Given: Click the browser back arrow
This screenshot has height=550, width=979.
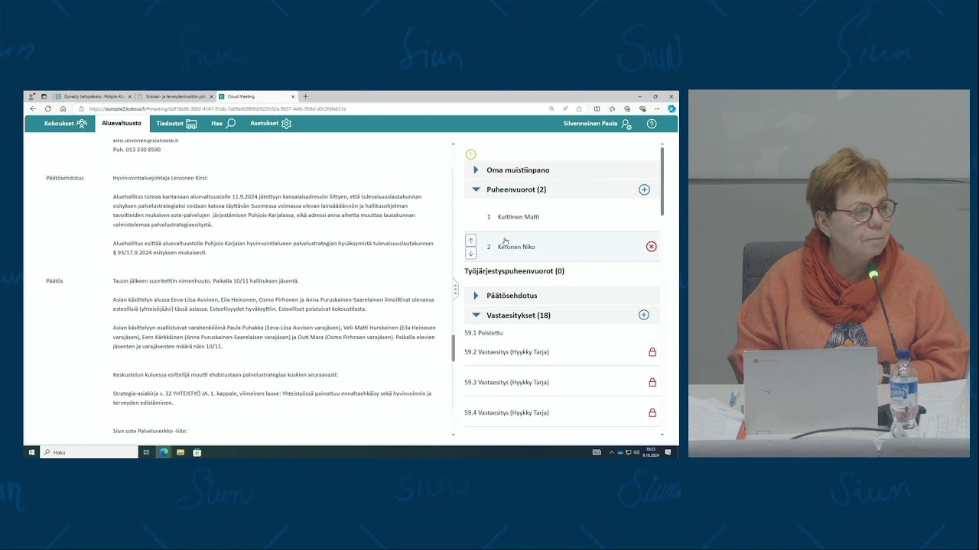Looking at the screenshot, I should (33, 108).
